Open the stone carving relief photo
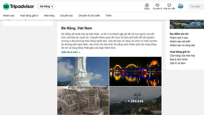The height and width of the screenshot is (115, 204). [x=83, y=101]
